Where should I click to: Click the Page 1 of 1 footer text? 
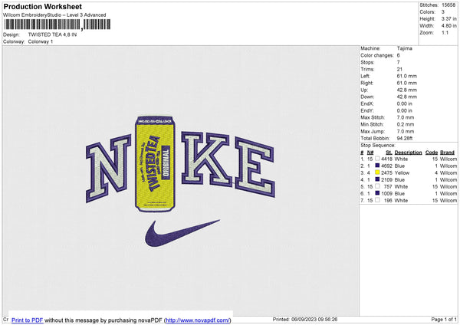tap(444, 319)
